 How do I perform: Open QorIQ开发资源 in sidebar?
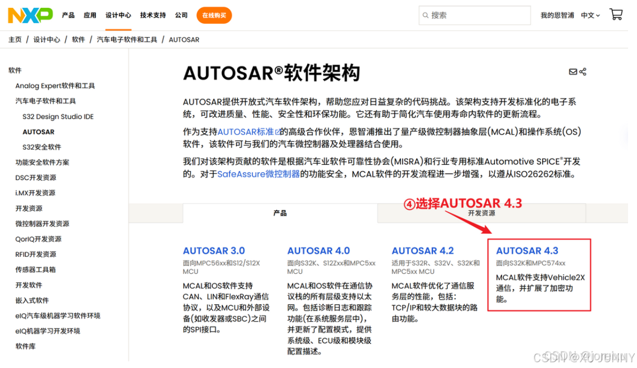click(38, 239)
